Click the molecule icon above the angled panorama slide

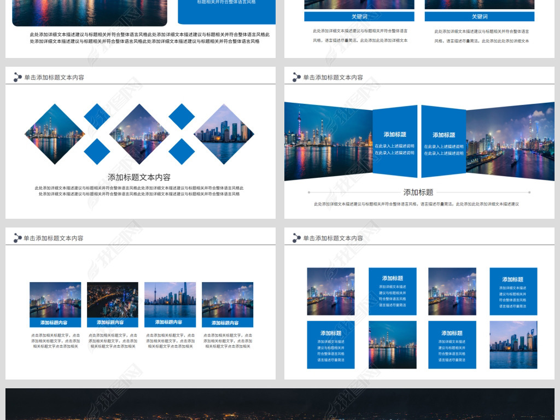pyautogui.click(x=296, y=78)
